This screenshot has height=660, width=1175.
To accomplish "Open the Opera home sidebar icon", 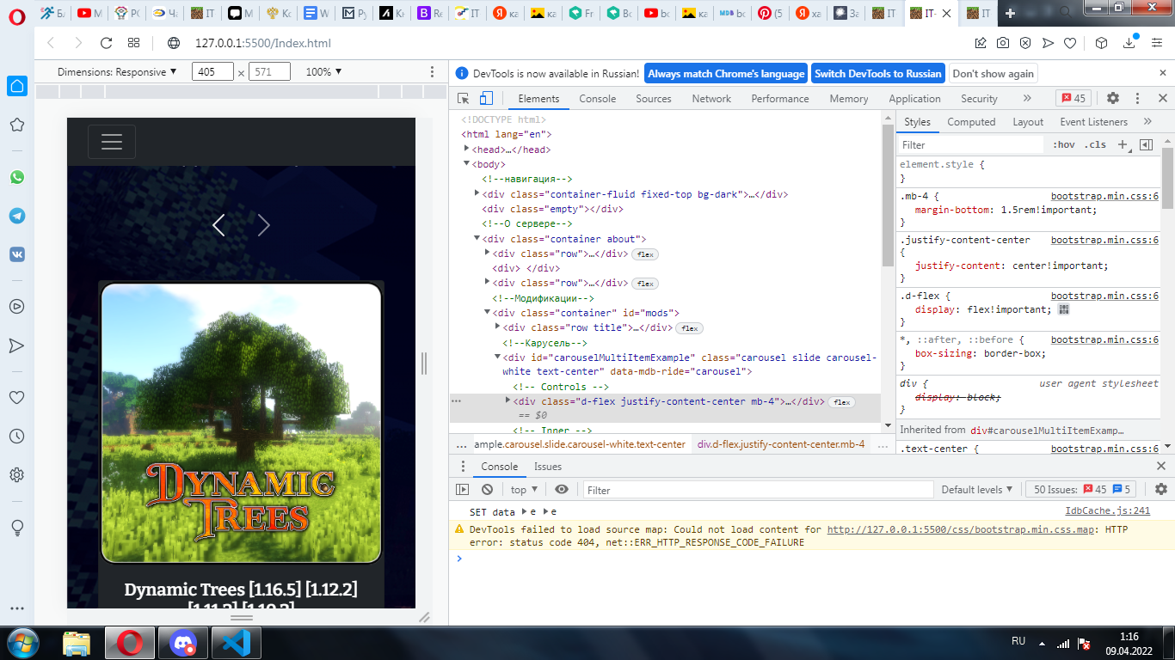I will (x=16, y=86).
